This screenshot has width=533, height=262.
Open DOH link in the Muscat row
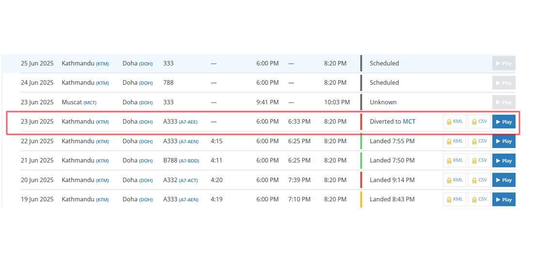coord(146,103)
